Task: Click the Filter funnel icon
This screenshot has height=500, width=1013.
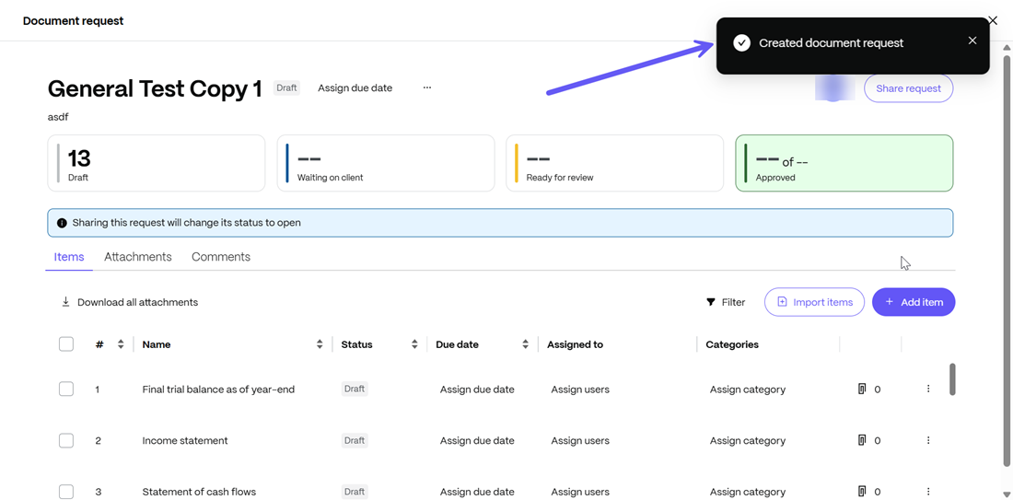Action: click(x=711, y=302)
